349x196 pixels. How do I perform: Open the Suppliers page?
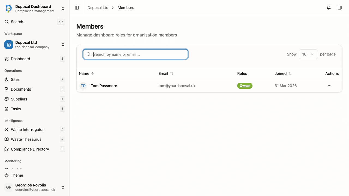(x=19, y=99)
